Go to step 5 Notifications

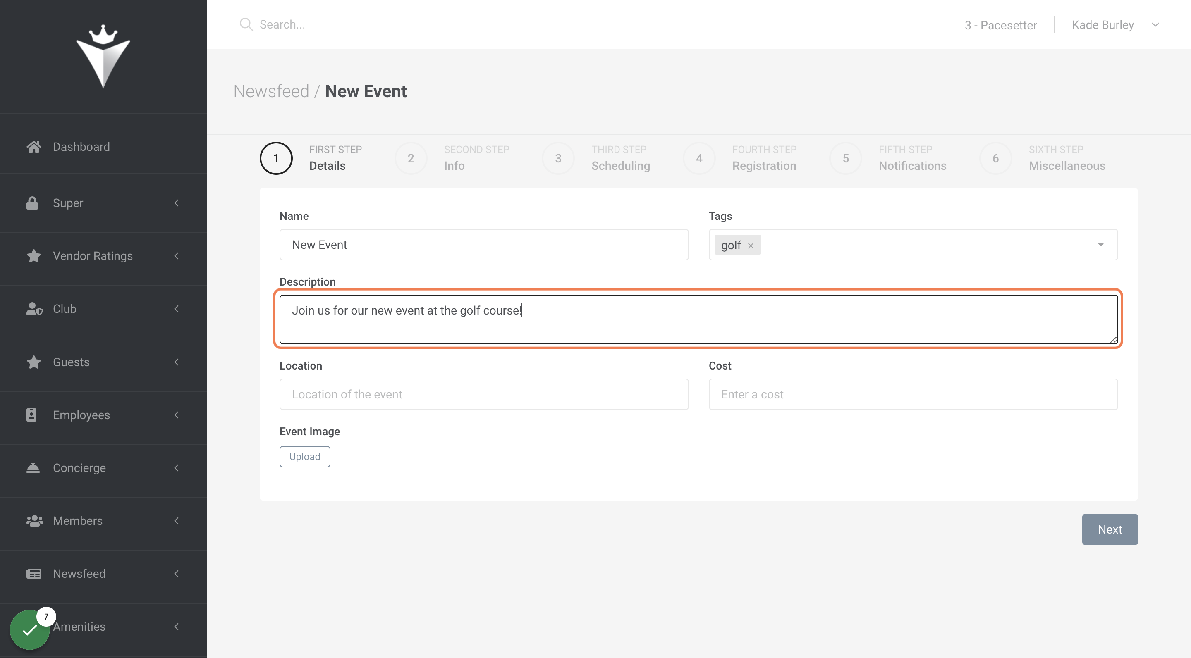click(x=888, y=158)
